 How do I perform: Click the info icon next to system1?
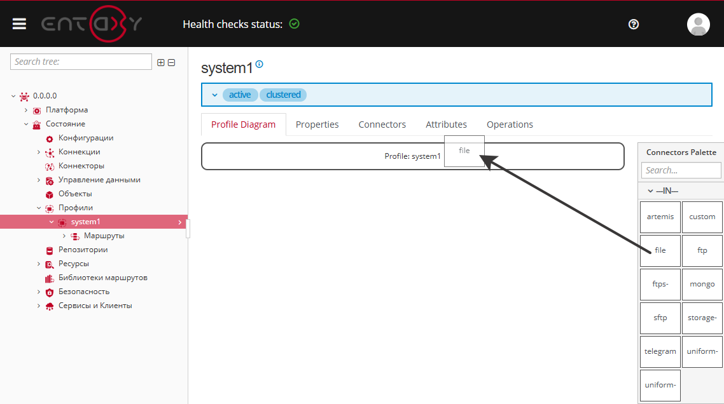[259, 65]
